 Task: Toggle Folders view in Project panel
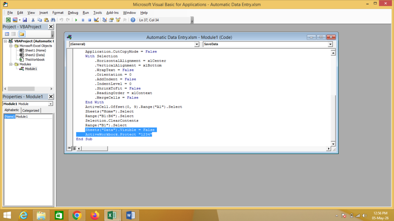(22, 34)
